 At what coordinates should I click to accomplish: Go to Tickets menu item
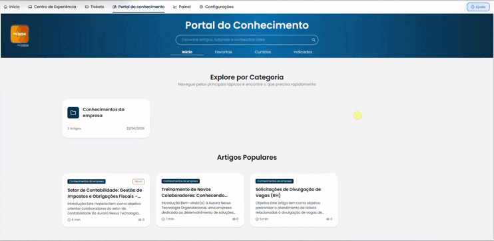(95, 7)
